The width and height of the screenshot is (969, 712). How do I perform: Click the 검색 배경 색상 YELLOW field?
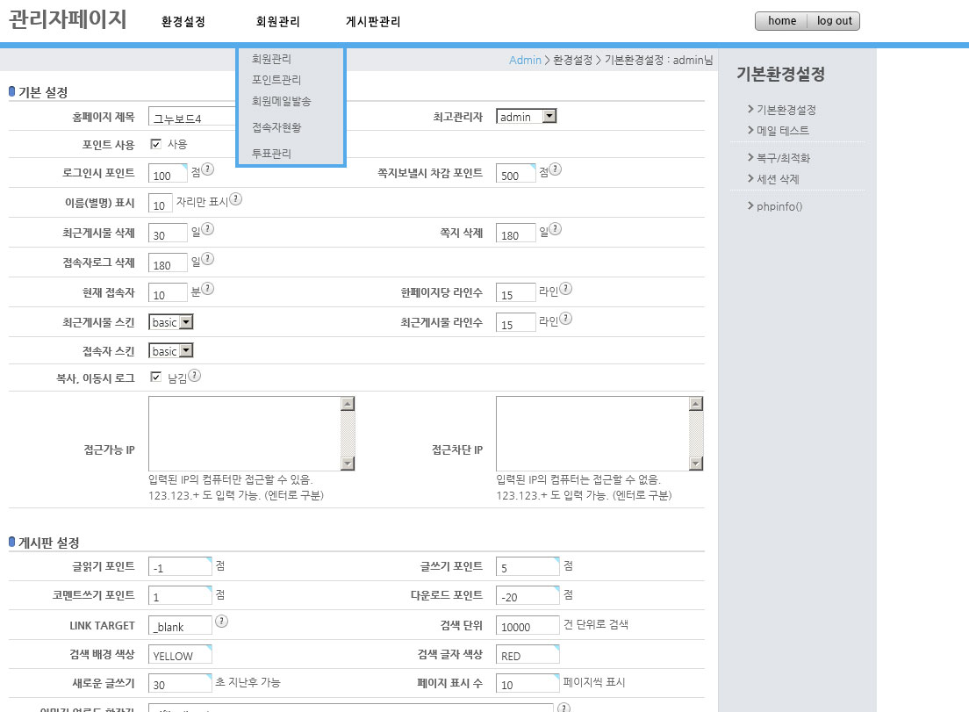(181, 655)
